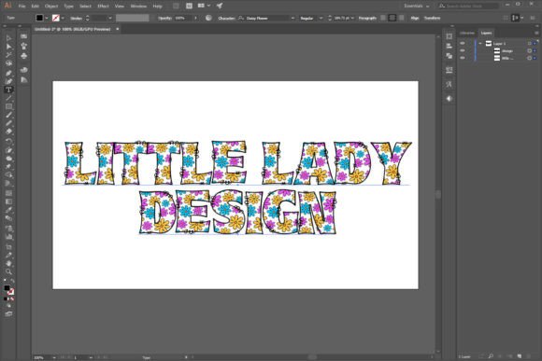Activate the Curvature tool
Image resolution: width=542 pixels, height=361 pixels.
(x=8, y=81)
